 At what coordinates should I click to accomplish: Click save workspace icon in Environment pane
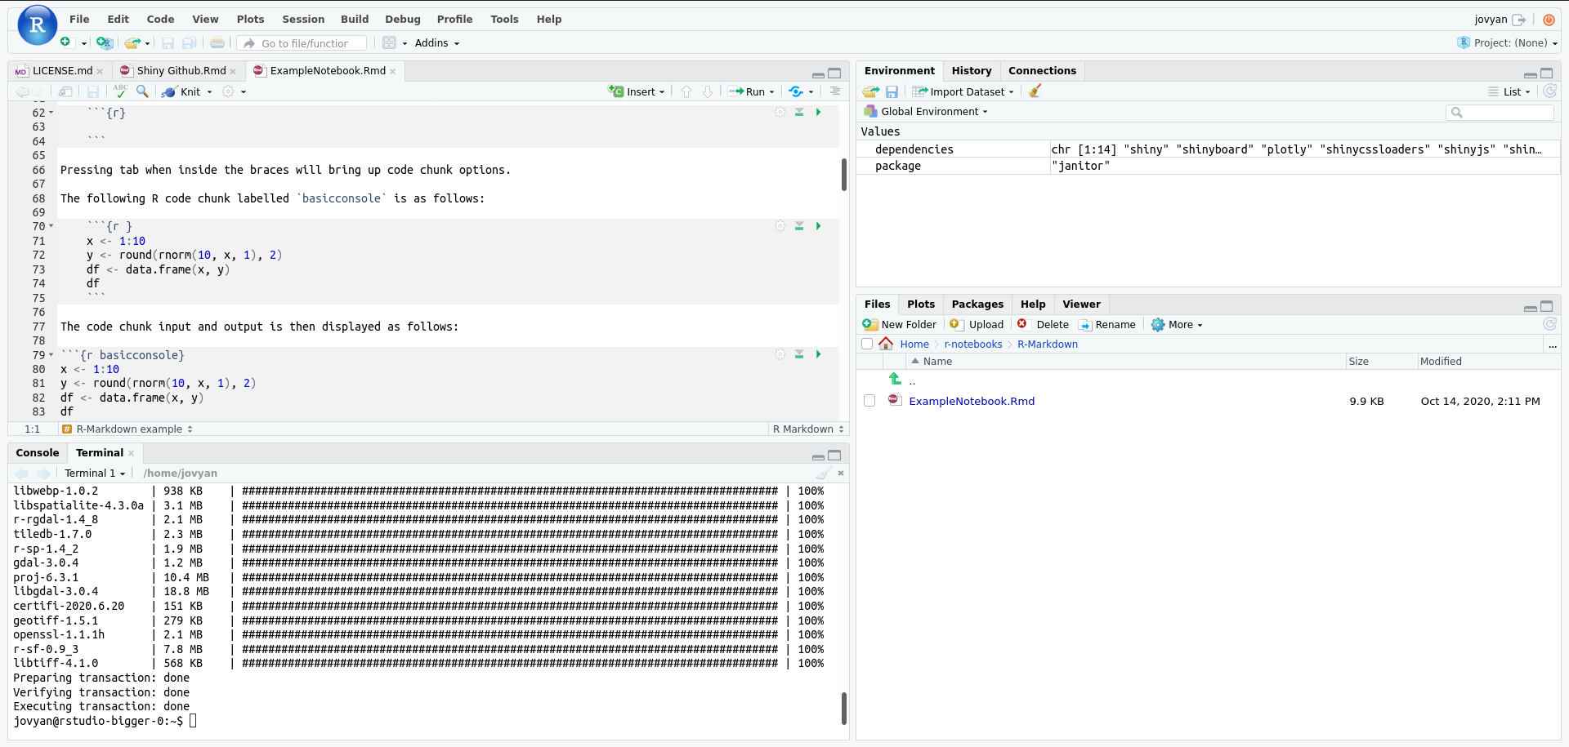pyautogui.click(x=892, y=91)
